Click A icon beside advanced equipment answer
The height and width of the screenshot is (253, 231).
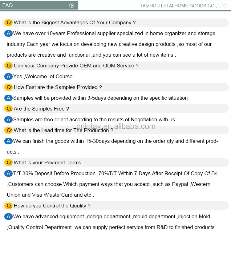(8, 216)
